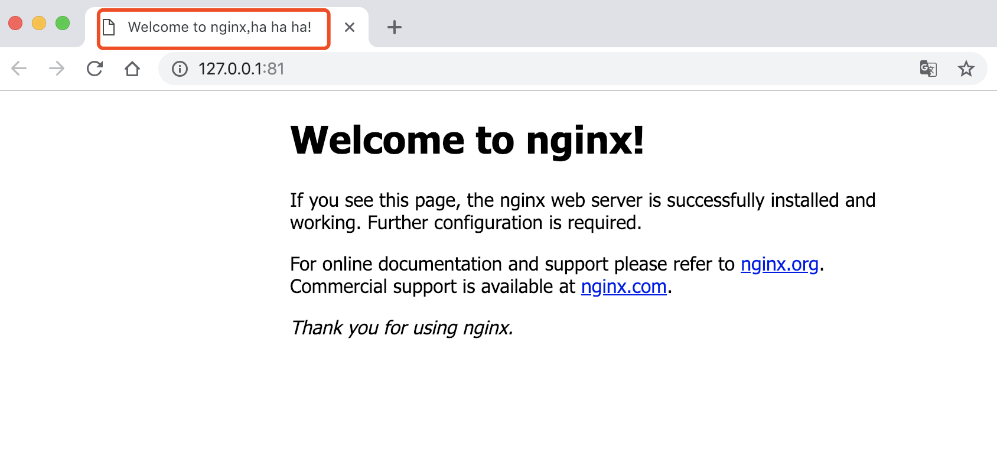
Task: Click the browser back arrow
Action: [19, 69]
